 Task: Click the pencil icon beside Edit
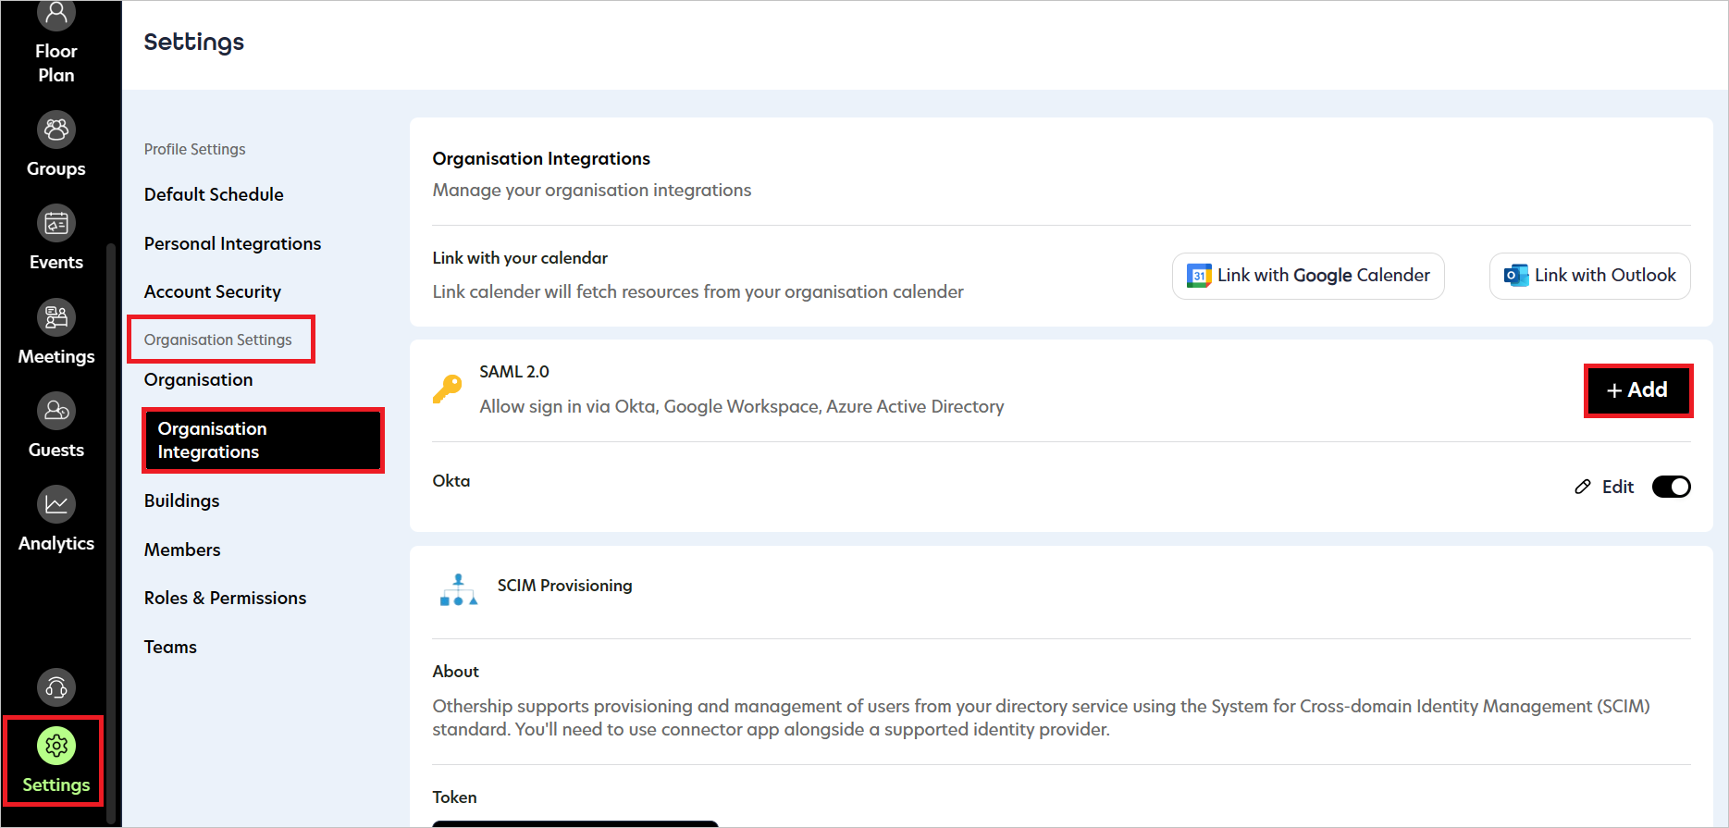click(x=1583, y=487)
